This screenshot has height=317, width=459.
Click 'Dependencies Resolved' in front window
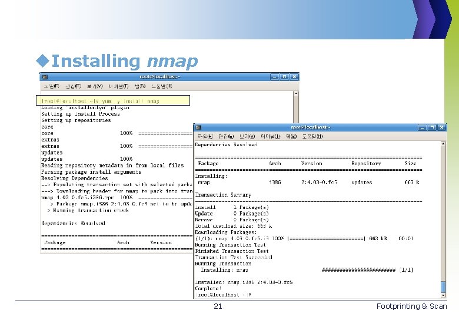pyautogui.click(x=226, y=145)
